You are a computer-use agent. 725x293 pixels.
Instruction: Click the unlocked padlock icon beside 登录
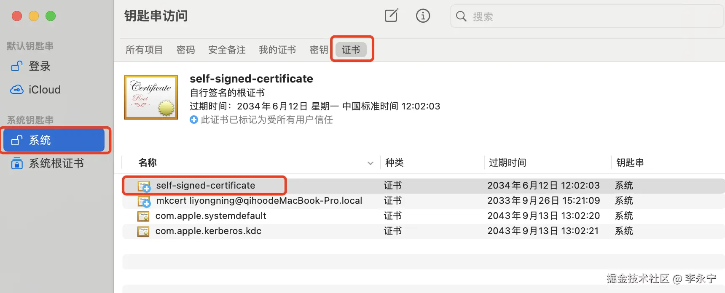coord(16,66)
